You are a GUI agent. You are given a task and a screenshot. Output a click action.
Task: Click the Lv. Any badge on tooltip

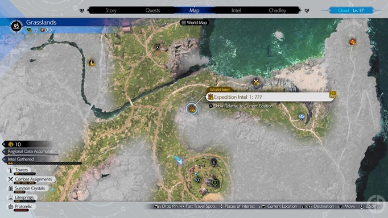point(333,95)
